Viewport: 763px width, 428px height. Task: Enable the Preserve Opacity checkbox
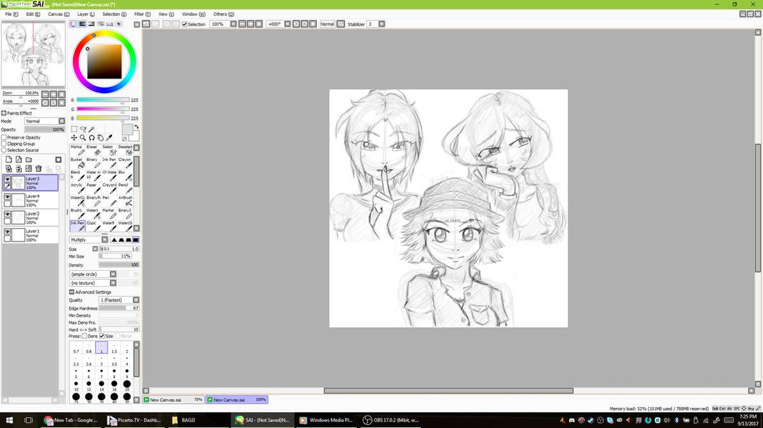pyautogui.click(x=4, y=137)
